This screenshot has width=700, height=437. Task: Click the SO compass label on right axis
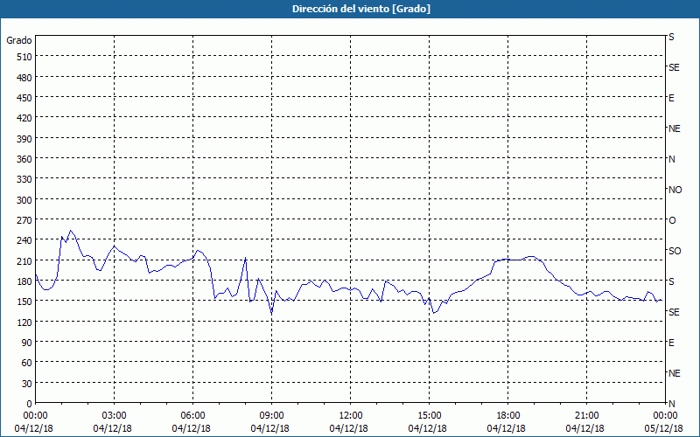pyautogui.click(x=675, y=251)
